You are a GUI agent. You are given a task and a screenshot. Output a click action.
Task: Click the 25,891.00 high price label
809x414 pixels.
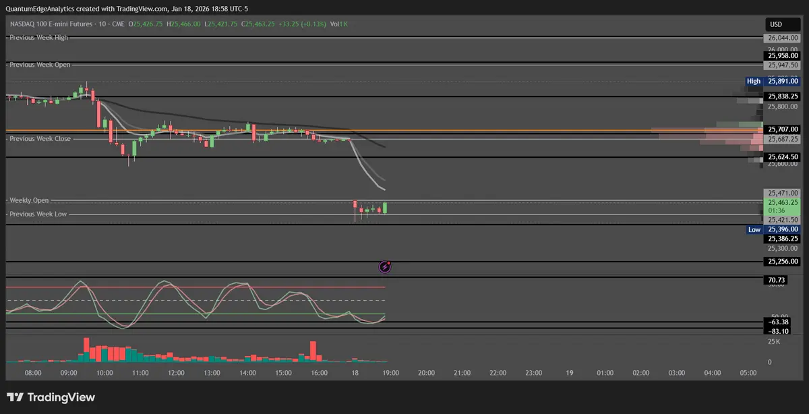pos(782,81)
